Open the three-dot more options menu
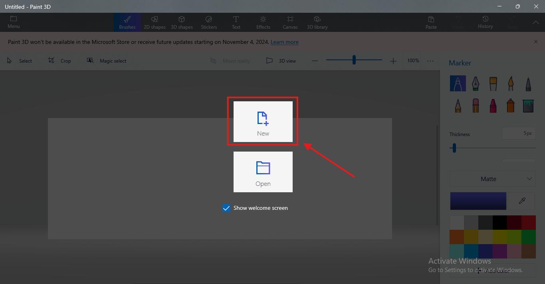 click(430, 61)
